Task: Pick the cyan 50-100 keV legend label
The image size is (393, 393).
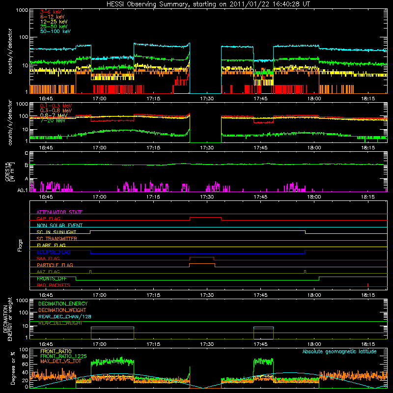Action: pos(56,31)
